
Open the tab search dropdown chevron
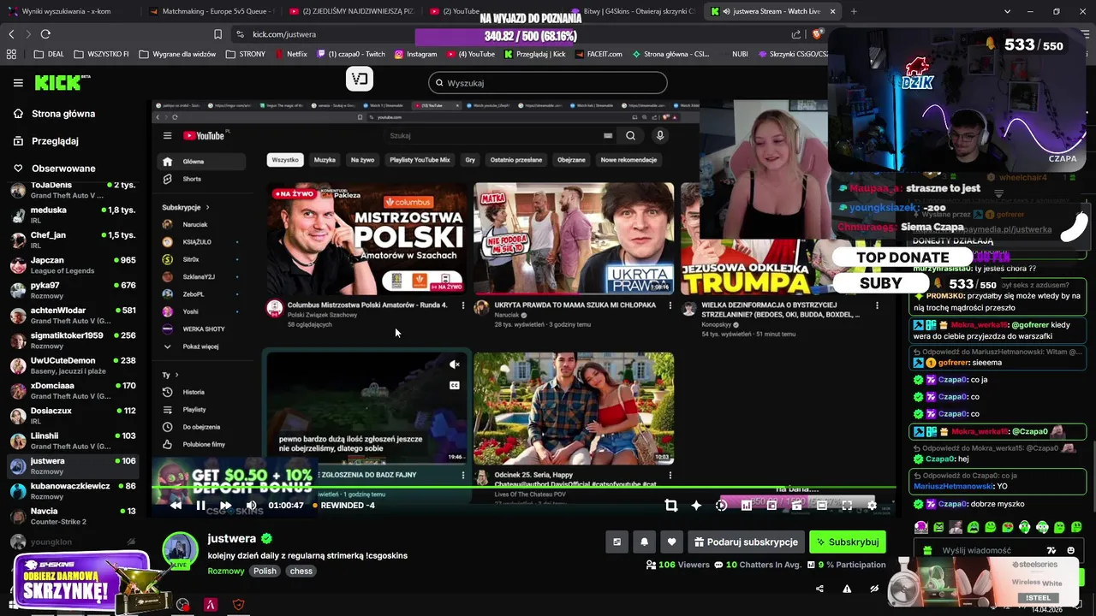(x=1007, y=11)
